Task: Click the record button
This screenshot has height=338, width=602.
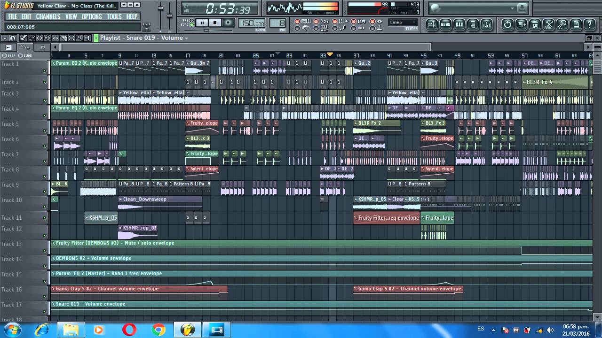Action: click(x=228, y=23)
